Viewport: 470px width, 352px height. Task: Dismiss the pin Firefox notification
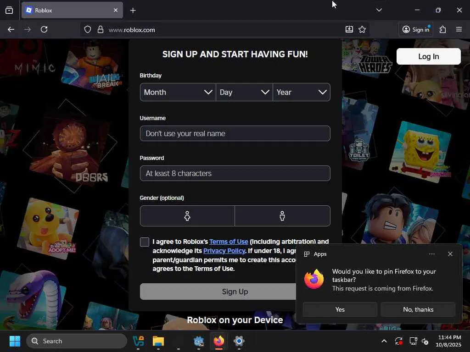coord(450,254)
